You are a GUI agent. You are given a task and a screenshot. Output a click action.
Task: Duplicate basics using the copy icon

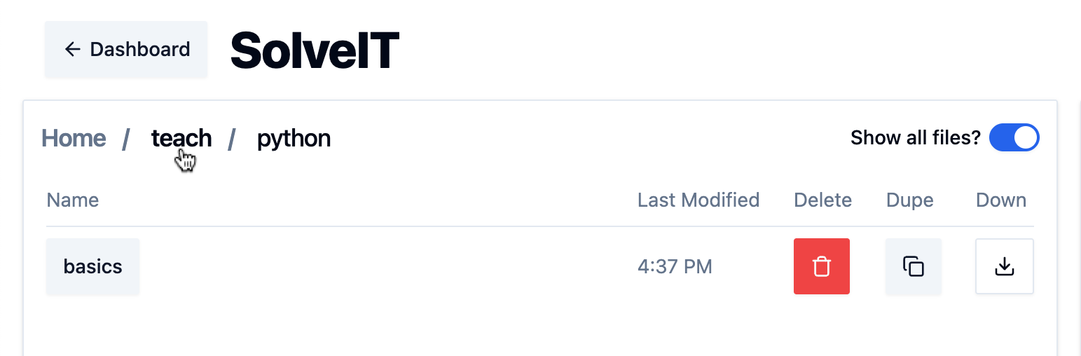tap(913, 266)
